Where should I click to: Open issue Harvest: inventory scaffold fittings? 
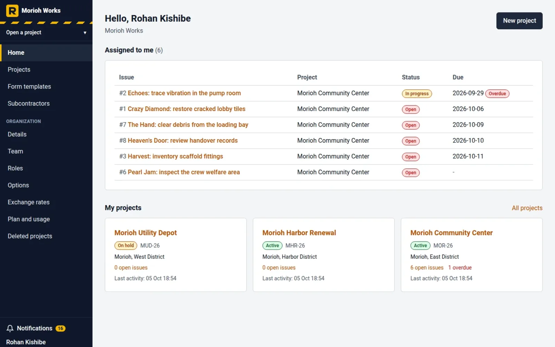point(175,156)
